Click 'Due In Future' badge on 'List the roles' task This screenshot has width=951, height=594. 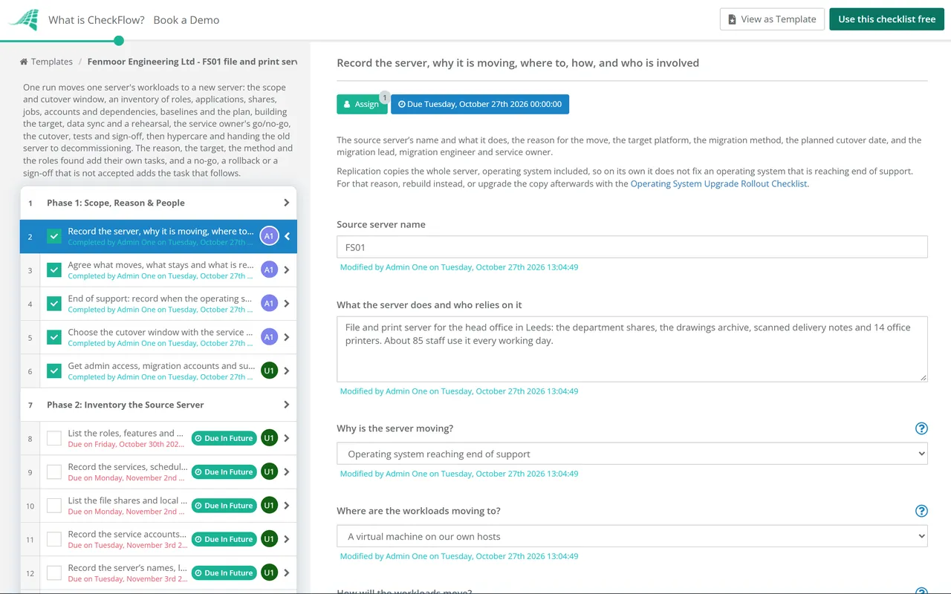coord(224,438)
